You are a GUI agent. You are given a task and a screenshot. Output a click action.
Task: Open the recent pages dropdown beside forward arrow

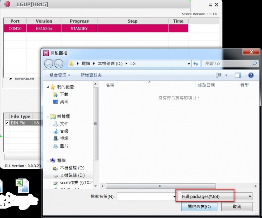pos(65,64)
